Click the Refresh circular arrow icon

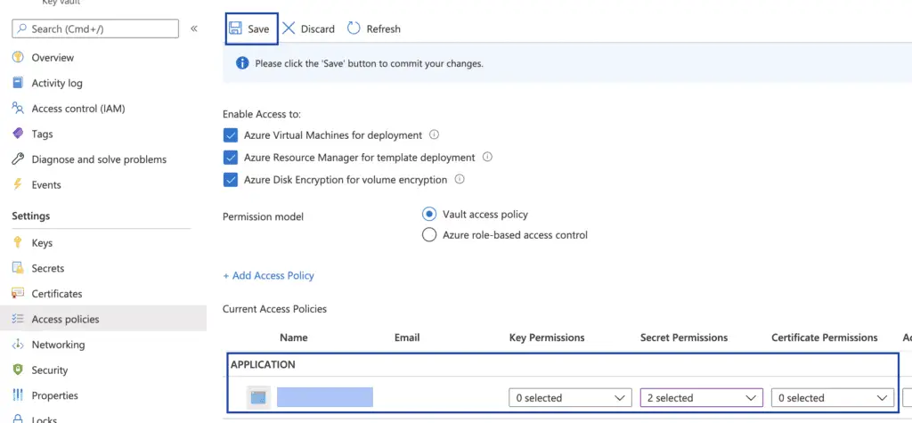pyautogui.click(x=354, y=28)
